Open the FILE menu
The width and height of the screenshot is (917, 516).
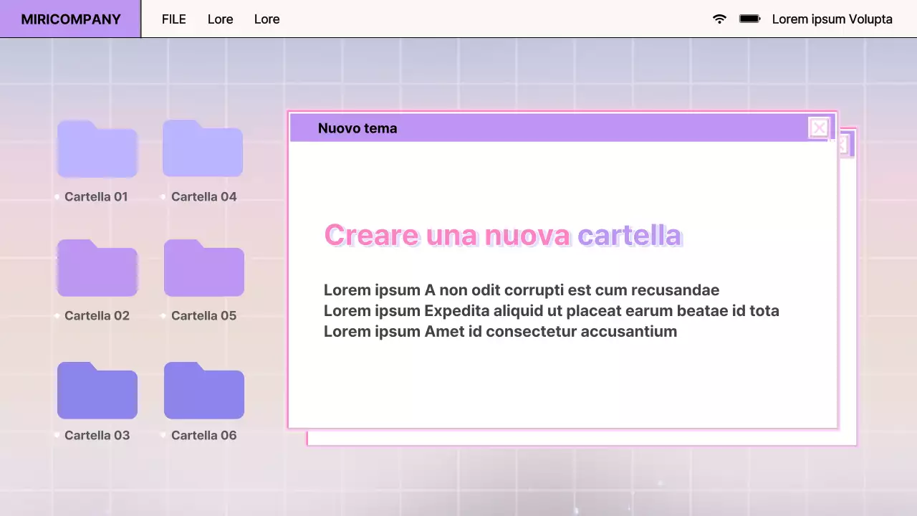[x=174, y=19]
